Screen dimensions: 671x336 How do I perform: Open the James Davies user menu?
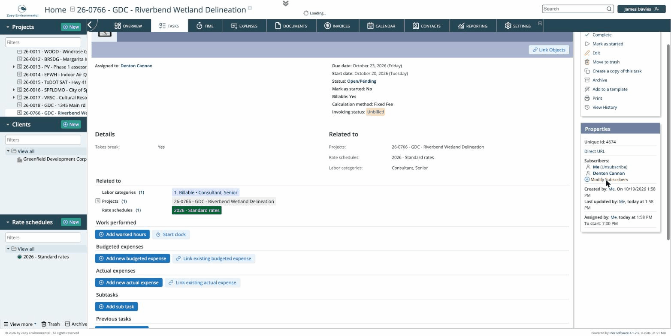click(x=641, y=9)
